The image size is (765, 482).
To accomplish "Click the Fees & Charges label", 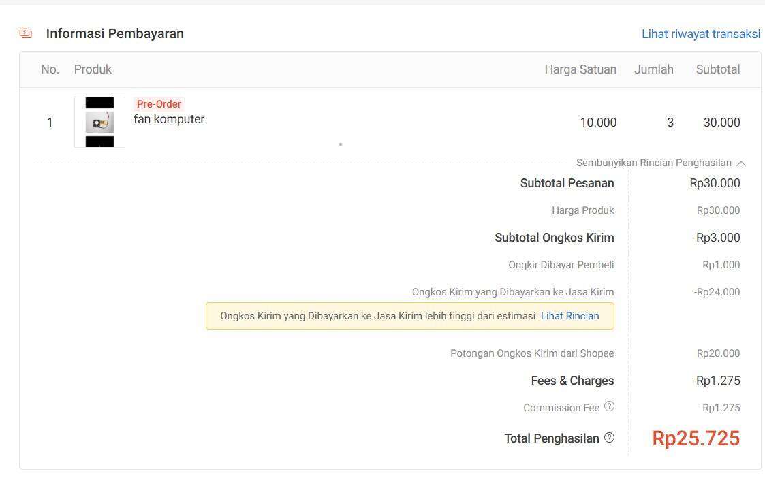I will [x=572, y=381].
